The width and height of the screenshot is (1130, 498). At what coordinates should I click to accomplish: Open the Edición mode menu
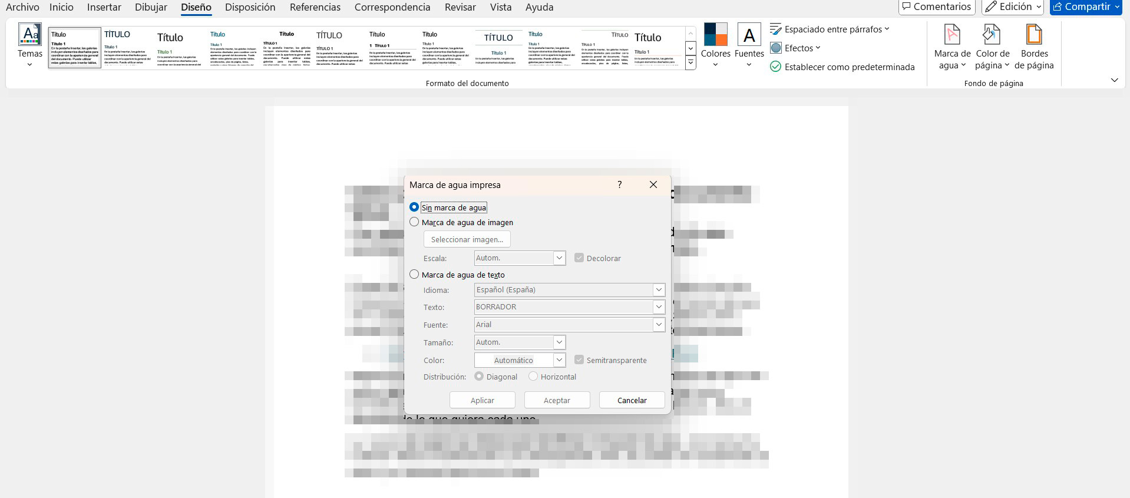[x=1013, y=6]
